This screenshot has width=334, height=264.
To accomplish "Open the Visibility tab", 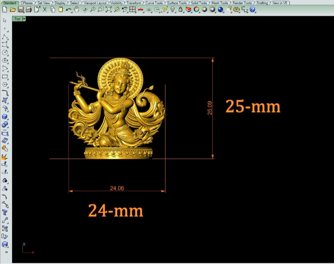I will 116,3.
